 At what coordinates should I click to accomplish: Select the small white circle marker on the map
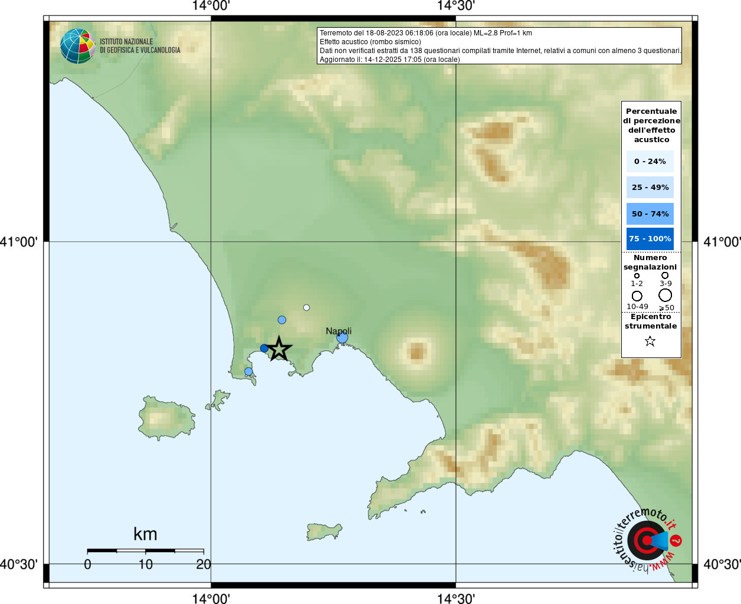(x=306, y=307)
